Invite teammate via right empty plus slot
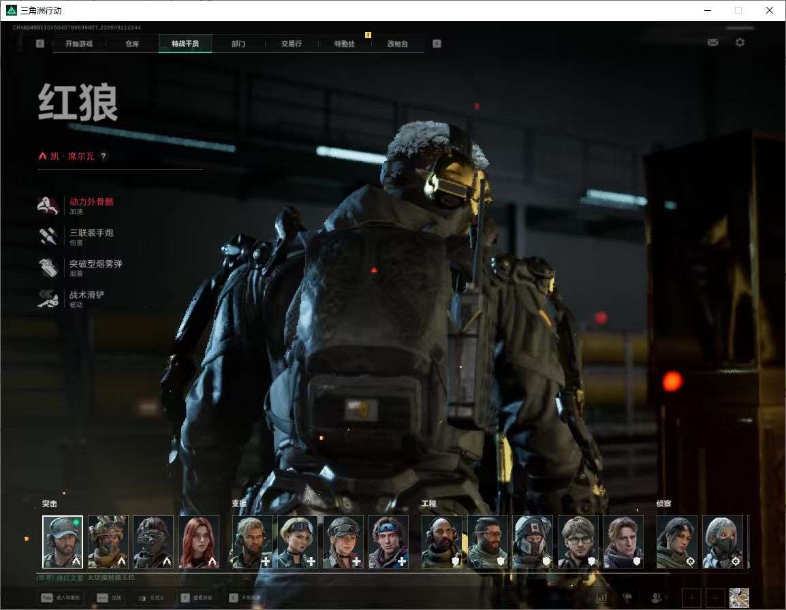The height and width of the screenshot is (610, 786). (714, 598)
